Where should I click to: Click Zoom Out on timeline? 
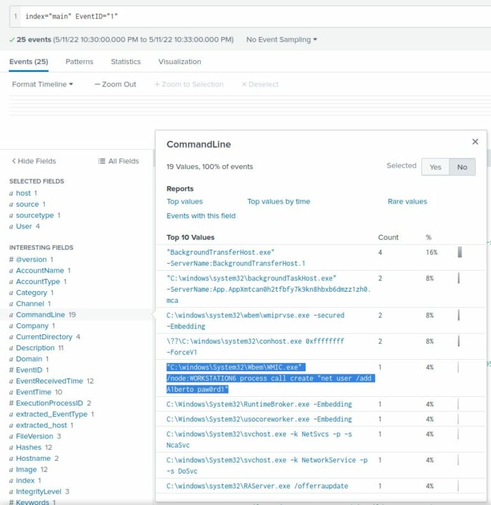(116, 84)
